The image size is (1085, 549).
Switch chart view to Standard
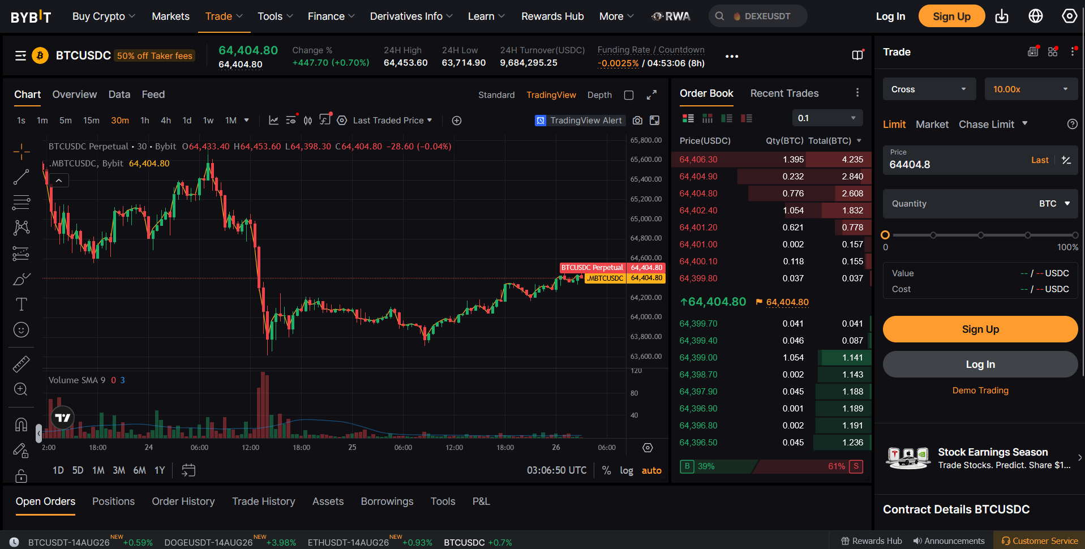[x=496, y=95]
